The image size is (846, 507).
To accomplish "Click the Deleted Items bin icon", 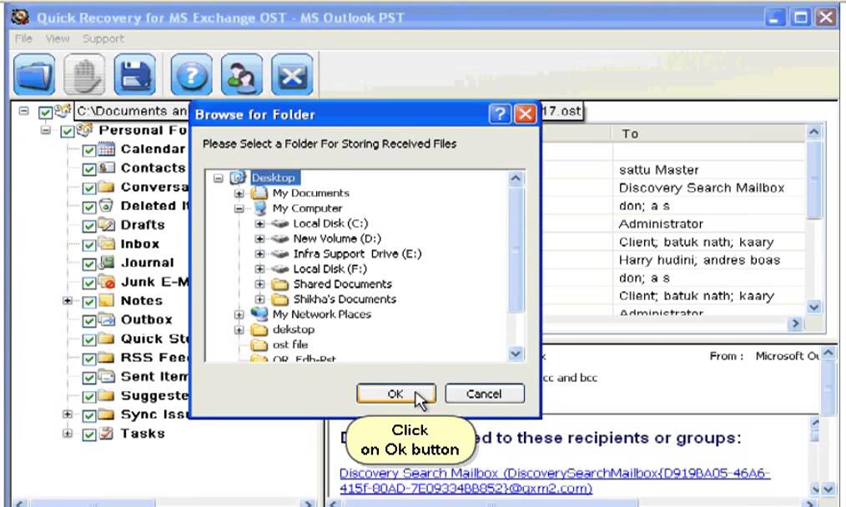I will click(107, 205).
